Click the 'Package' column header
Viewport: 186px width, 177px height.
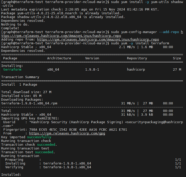(x=10, y=58)
